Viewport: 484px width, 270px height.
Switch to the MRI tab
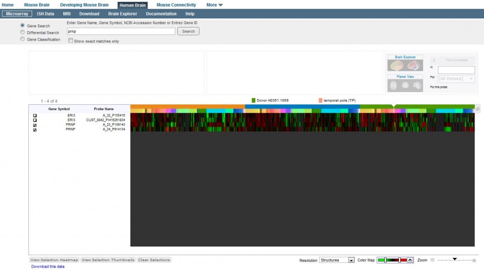pyautogui.click(x=67, y=14)
